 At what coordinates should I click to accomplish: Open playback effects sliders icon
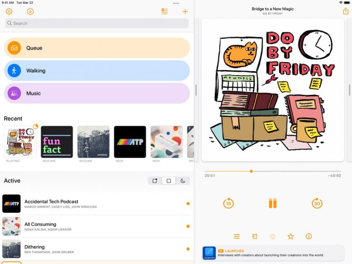click(x=237, y=236)
